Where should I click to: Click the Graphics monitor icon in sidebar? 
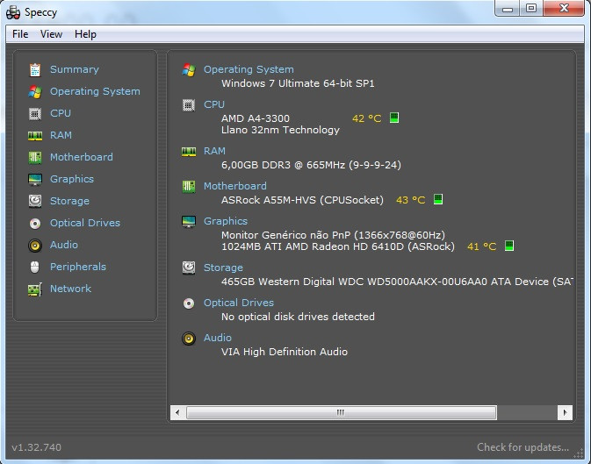(x=35, y=179)
